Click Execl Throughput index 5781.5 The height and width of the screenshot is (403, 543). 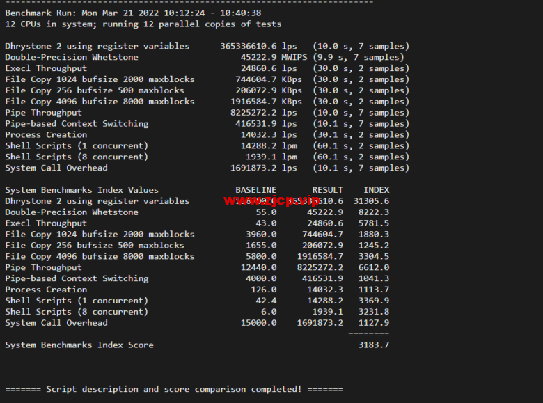[374, 223]
